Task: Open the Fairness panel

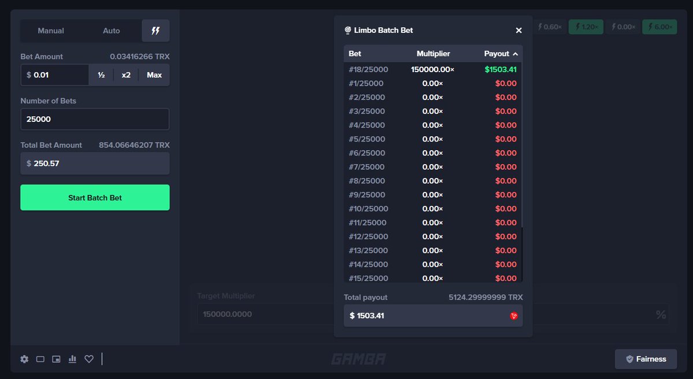Action: 646,359
